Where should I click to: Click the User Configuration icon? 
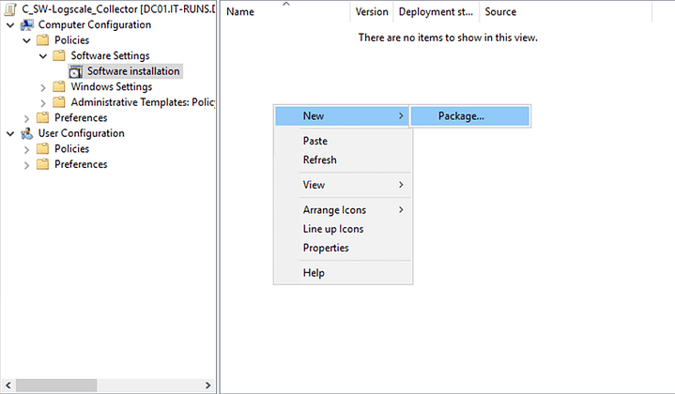tap(27, 133)
